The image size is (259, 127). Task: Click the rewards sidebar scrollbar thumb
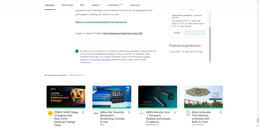pos(210,44)
